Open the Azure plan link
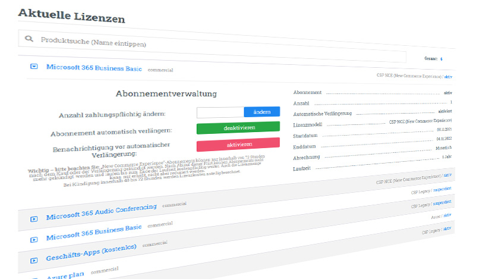The image size is (495, 279). [65, 275]
